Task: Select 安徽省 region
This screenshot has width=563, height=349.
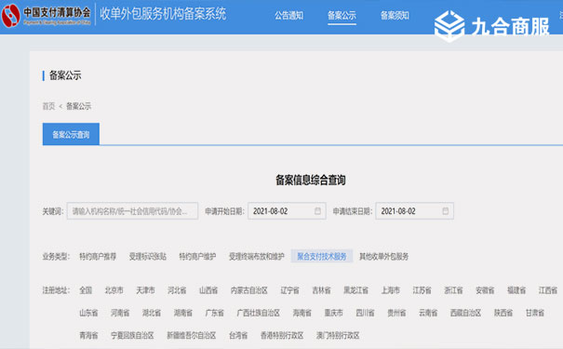Action: (x=485, y=290)
